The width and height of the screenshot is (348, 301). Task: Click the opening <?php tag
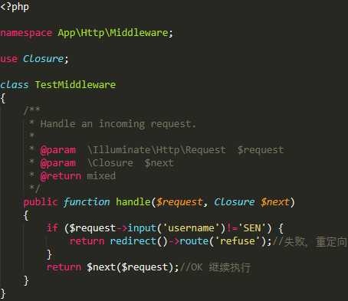click(15, 6)
